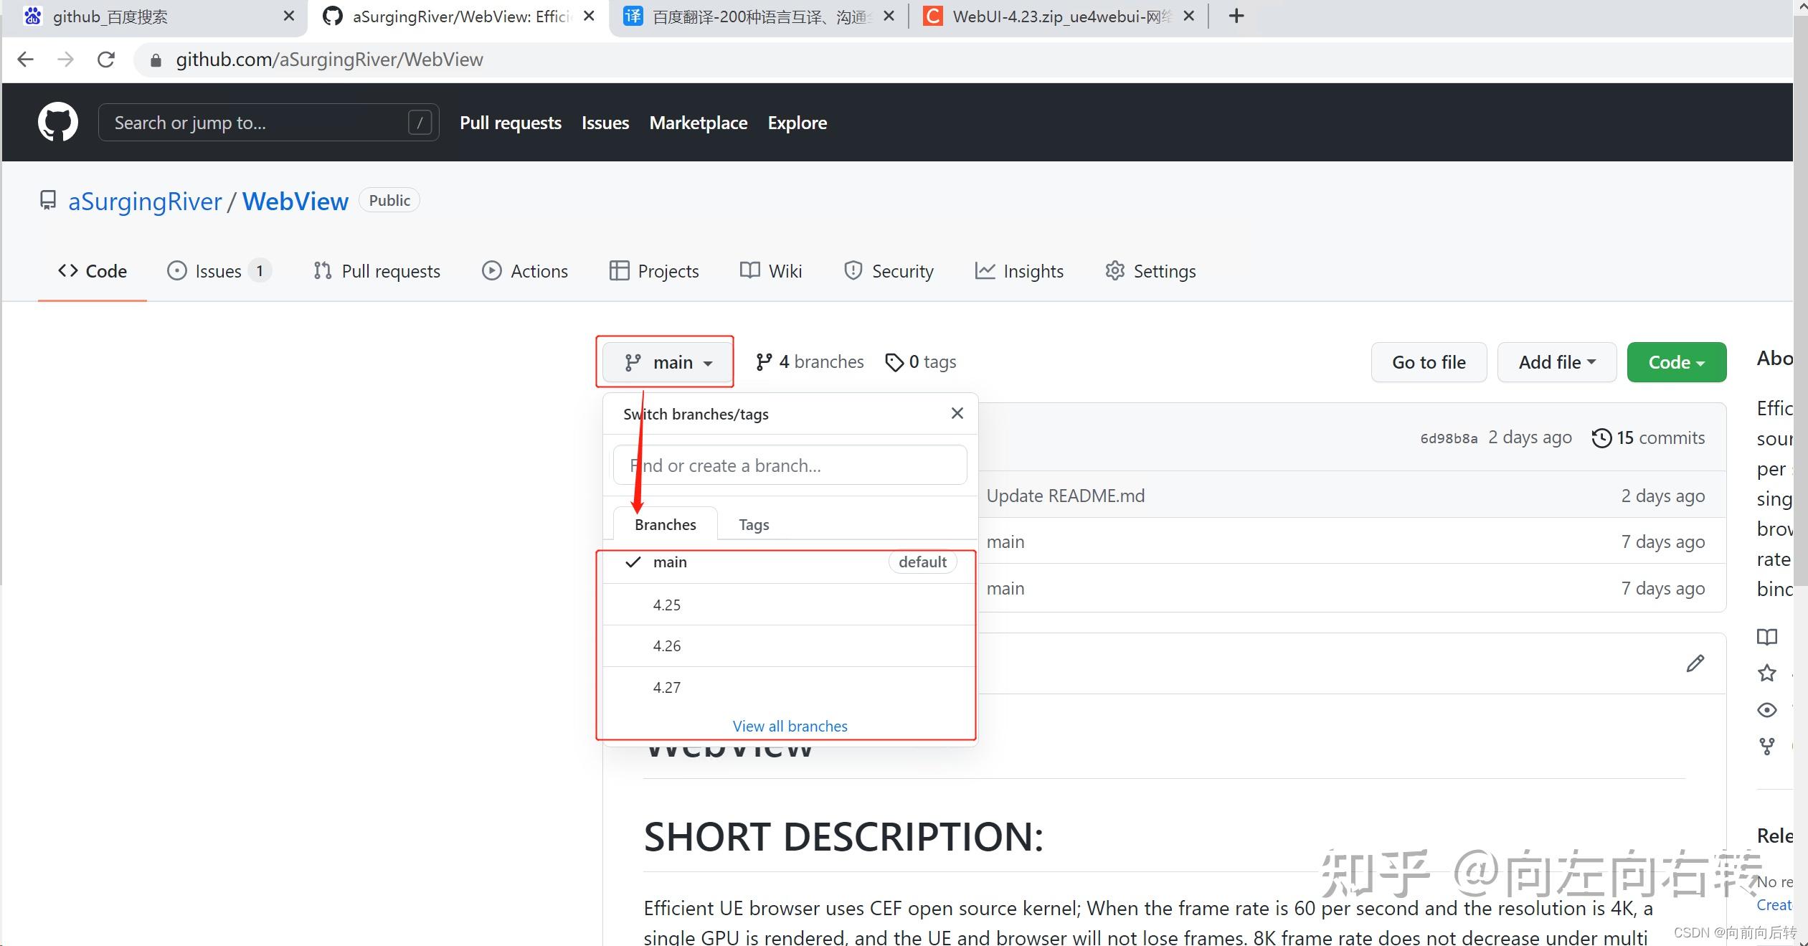Click the fork icon in sidebar
Image resolution: width=1808 pixels, height=946 pixels.
1766,747
